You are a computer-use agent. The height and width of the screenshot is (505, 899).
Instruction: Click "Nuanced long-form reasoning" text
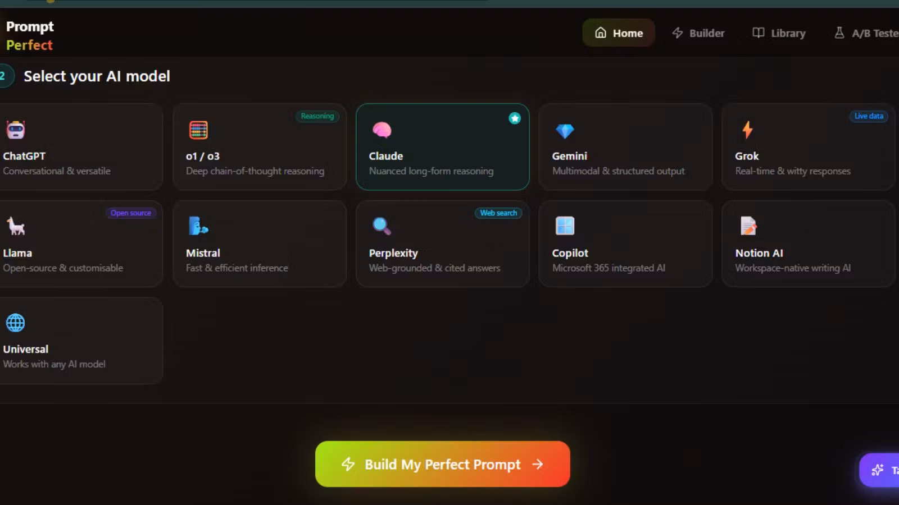coord(431,171)
